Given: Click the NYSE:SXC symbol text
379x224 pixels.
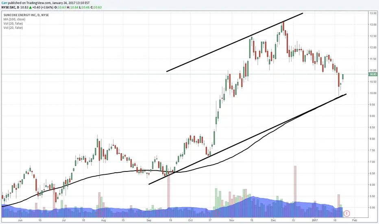Looking at the screenshot, I should click(9, 7).
